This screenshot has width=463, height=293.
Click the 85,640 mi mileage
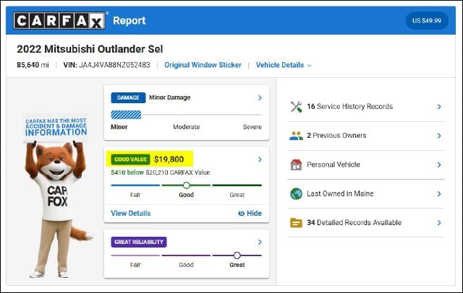(33, 65)
